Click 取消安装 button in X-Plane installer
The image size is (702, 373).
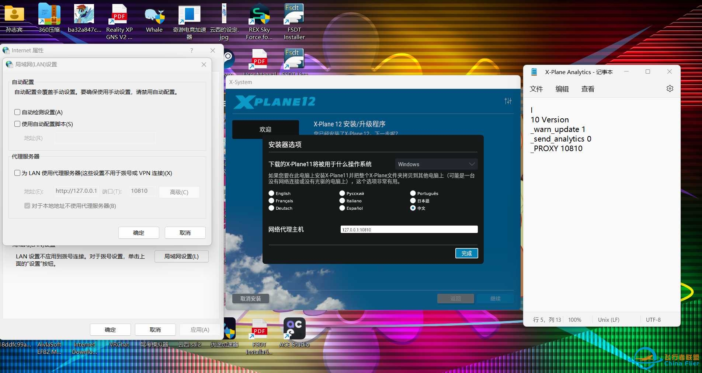pos(251,299)
